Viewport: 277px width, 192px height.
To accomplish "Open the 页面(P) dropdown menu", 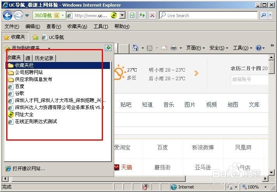I will point(195,48).
